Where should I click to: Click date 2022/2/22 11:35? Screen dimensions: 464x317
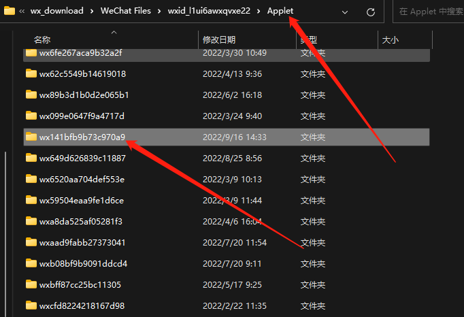pos(235,305)
